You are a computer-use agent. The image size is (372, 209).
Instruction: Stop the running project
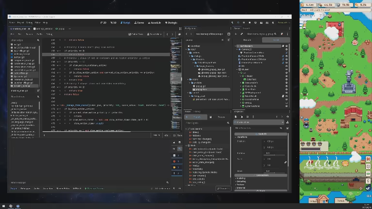(249, 23)
